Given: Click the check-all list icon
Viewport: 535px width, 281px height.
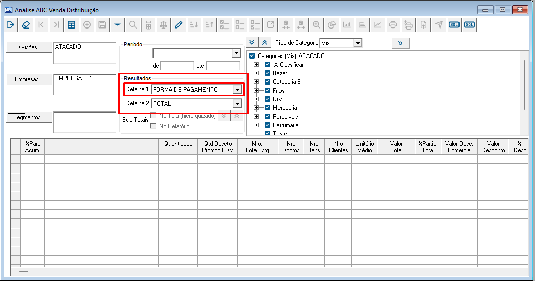Looking at the screenshot, I should 224,25.
